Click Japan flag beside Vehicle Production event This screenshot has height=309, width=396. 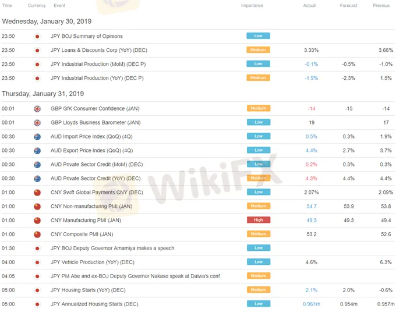tap(37, 262)
